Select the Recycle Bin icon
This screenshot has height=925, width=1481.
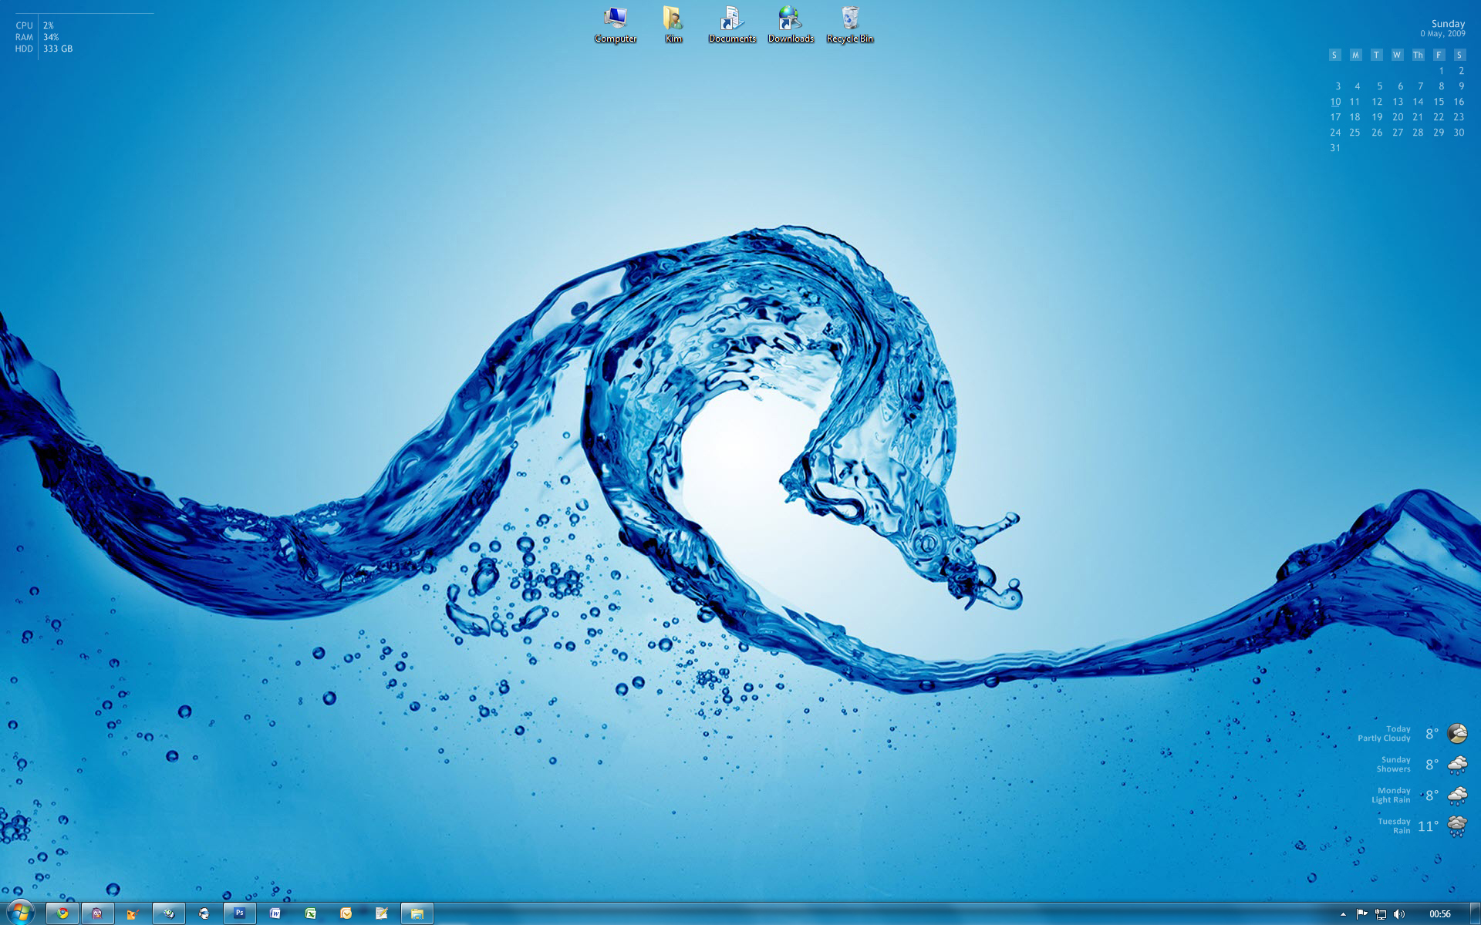pos(850,25)
